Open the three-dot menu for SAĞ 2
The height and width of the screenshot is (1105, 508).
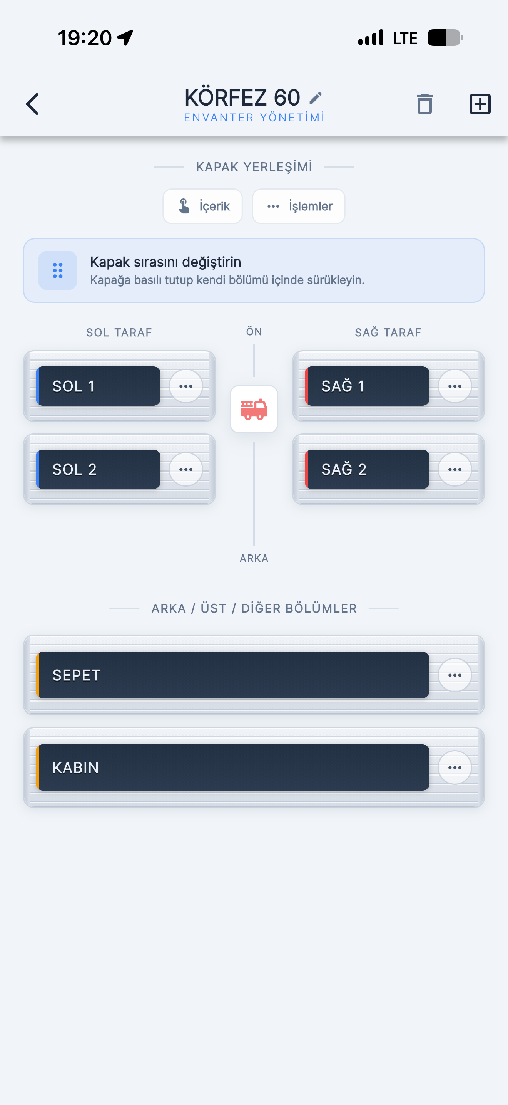[455, 469]
